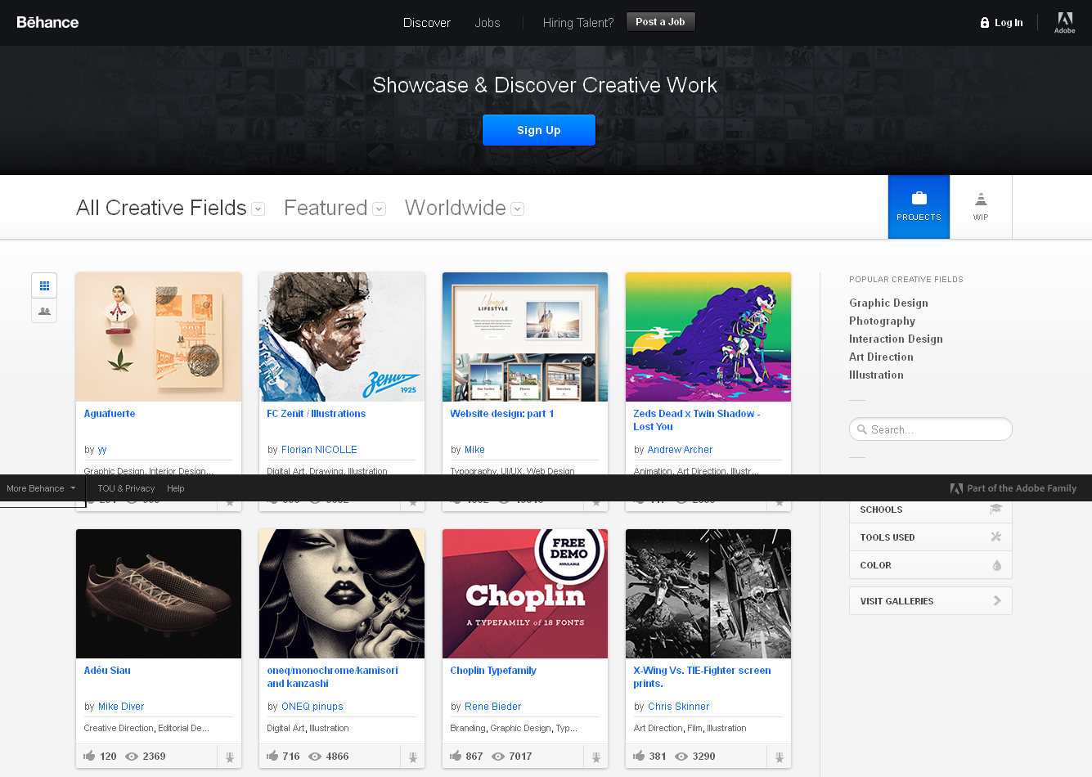Open the All Creative Fields dropdown
This screenshot has height=777, width=1092.
(258, 209)
